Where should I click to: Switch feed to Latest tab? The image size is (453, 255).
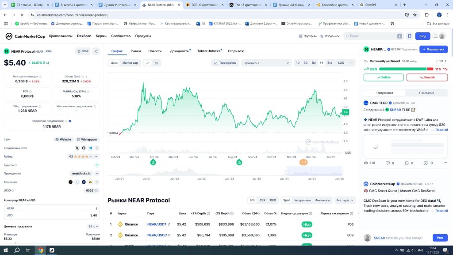coord(426,93)
